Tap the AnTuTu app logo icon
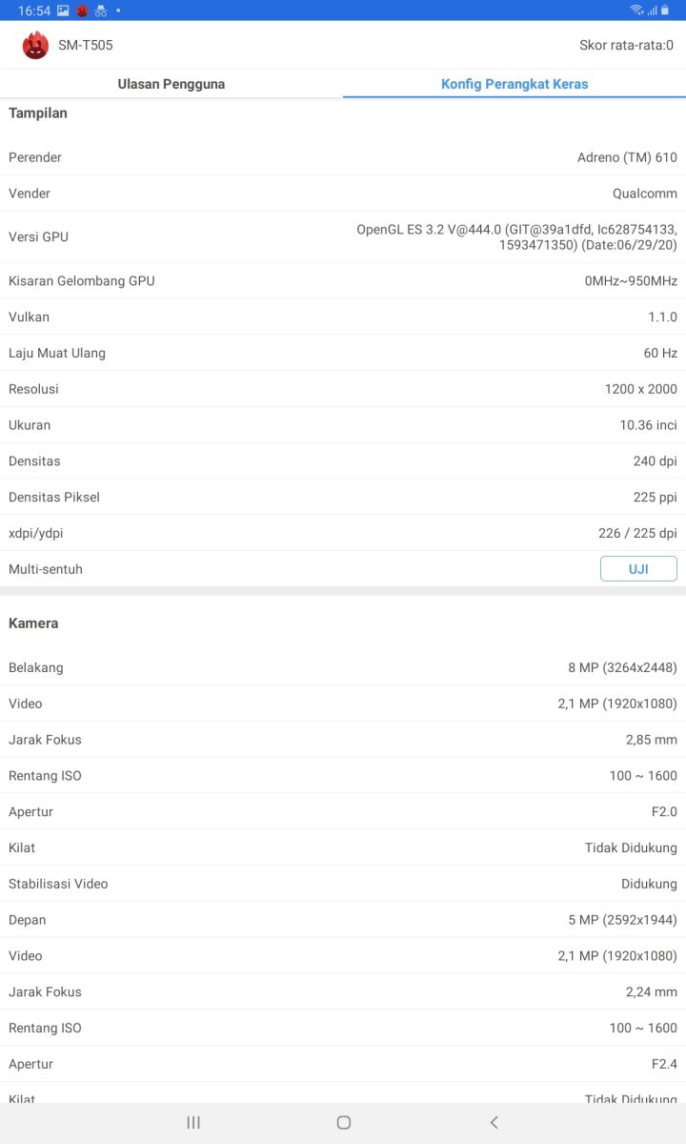 [x=35, y=45]
